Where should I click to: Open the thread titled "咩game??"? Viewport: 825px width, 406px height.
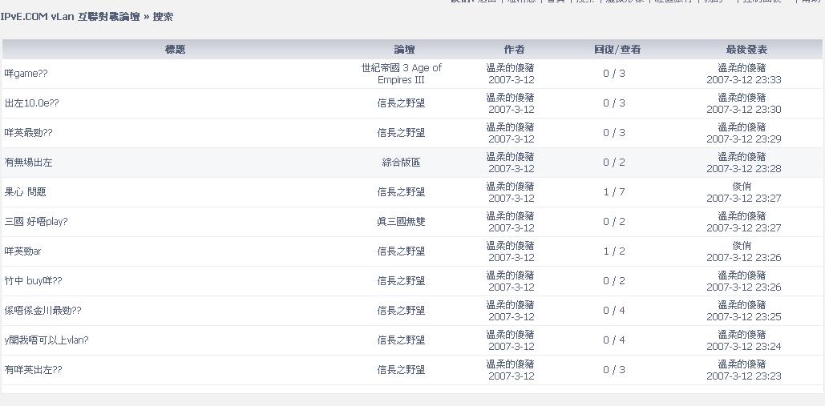tap(26, 74)
